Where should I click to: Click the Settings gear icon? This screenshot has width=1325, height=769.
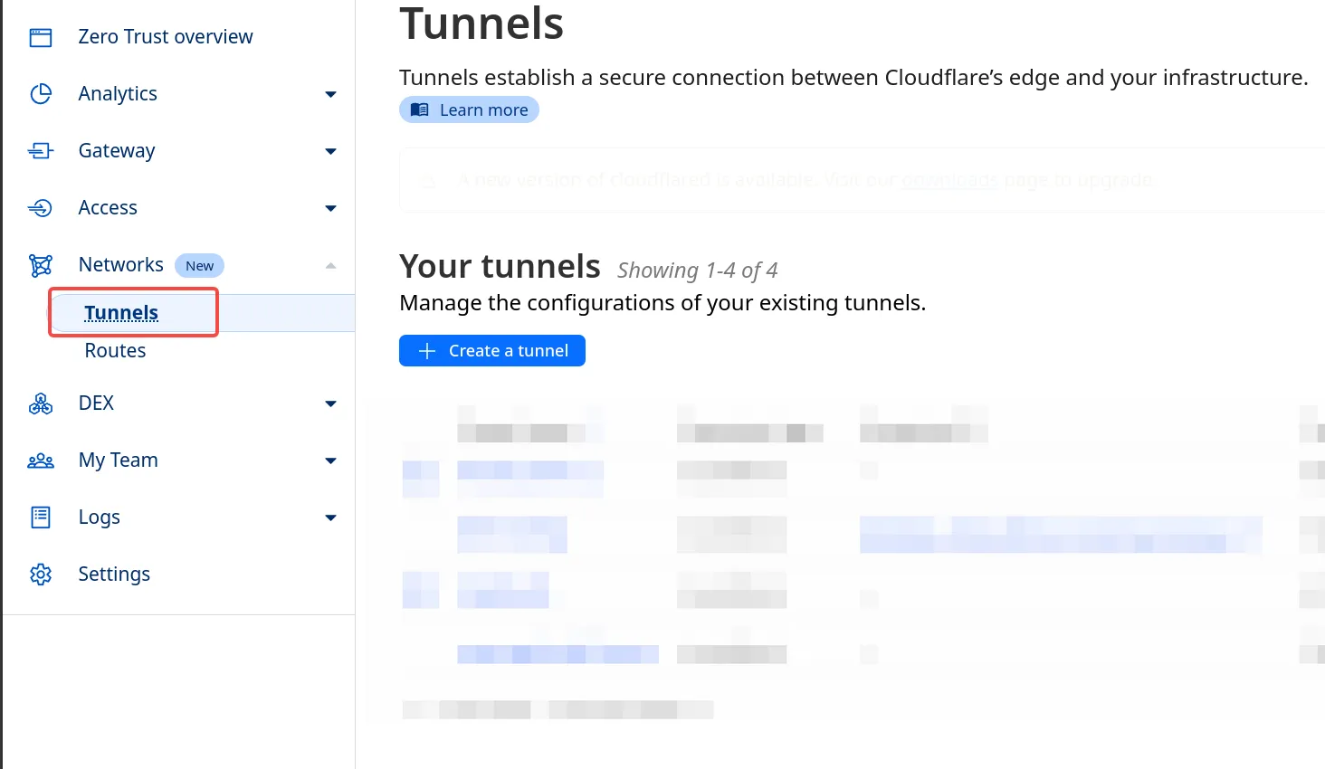(41, 574)
